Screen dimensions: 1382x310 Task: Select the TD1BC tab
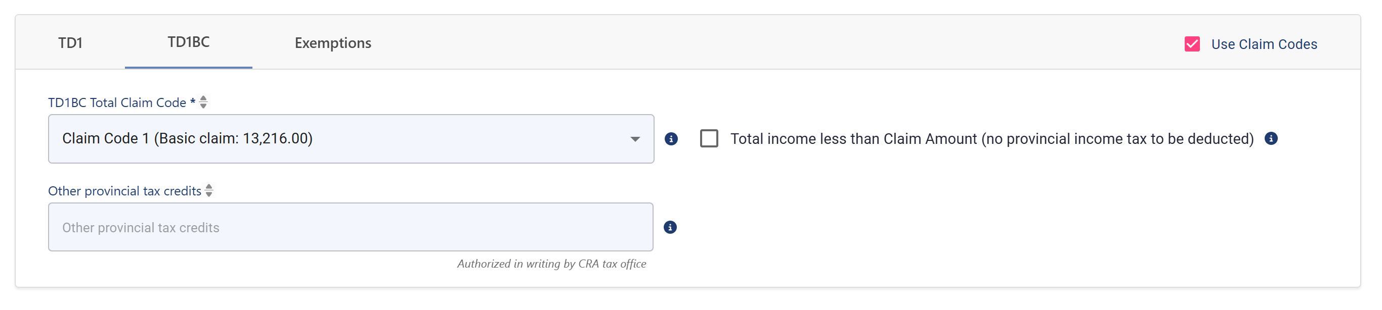coord(188,42)
